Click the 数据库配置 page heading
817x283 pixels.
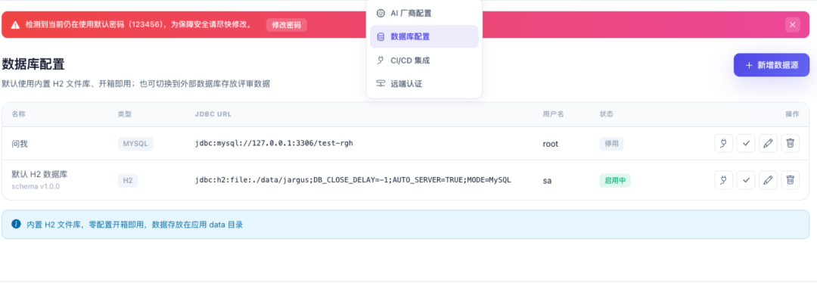point(33,64)
